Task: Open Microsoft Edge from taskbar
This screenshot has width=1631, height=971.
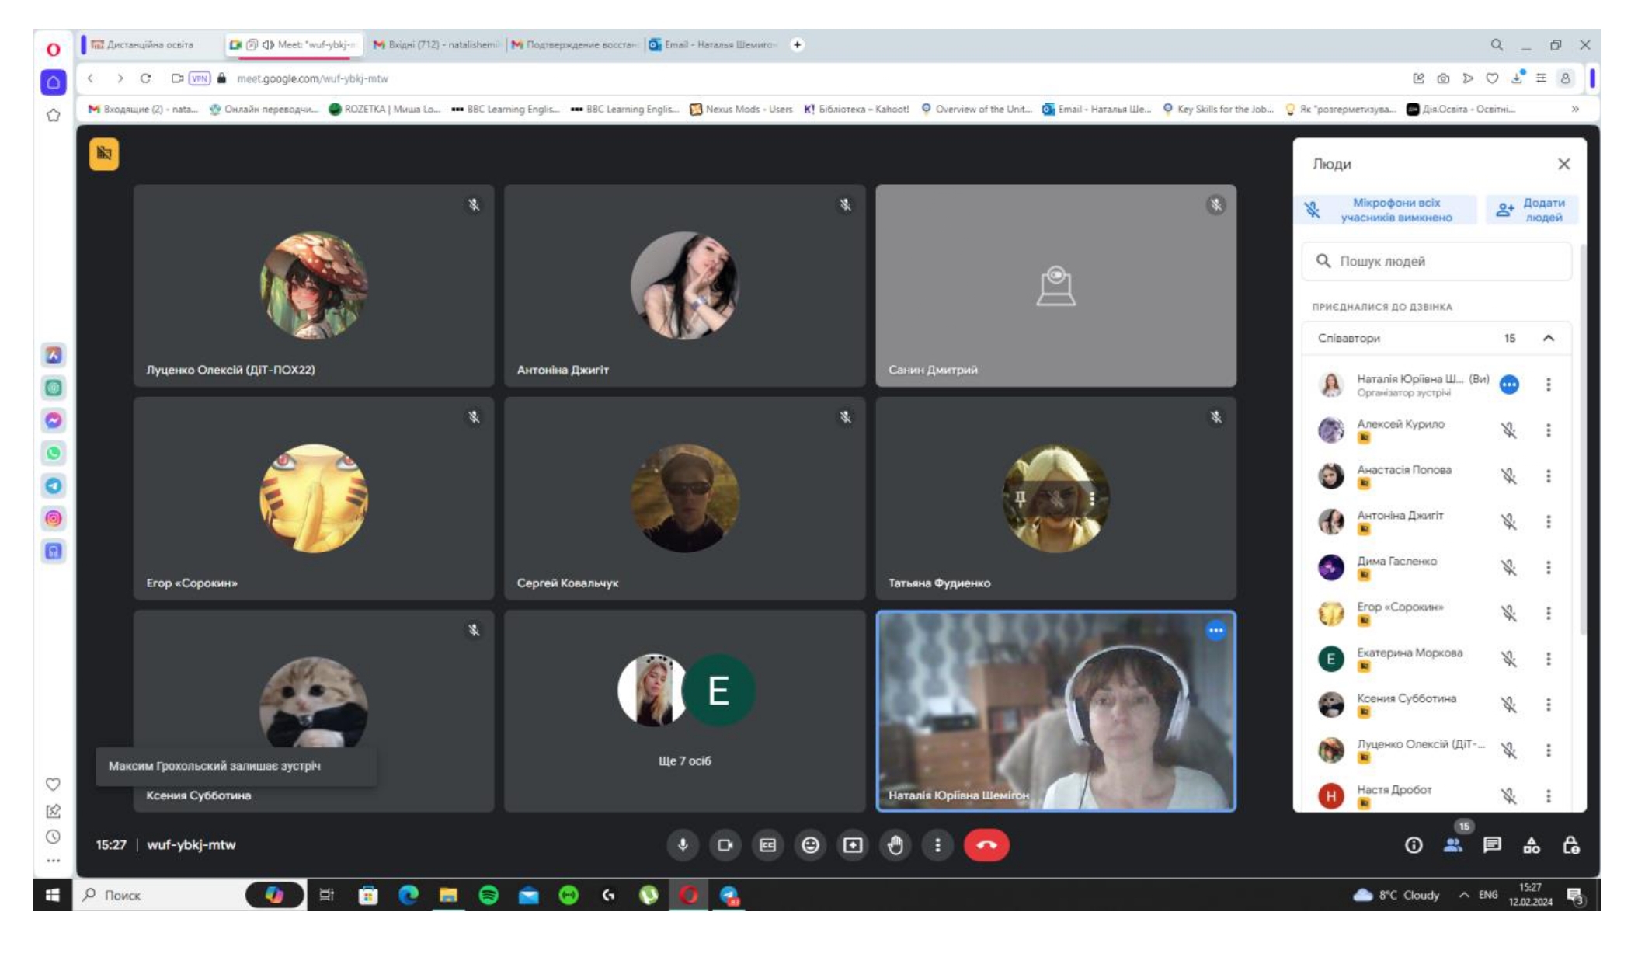Action: pos(409,895)
